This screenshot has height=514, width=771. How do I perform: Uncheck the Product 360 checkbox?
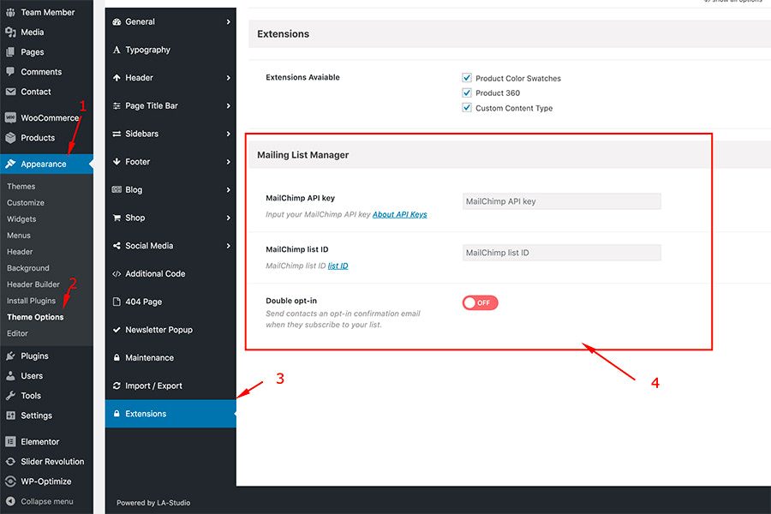pyautogui.click(x=467, y=93)
